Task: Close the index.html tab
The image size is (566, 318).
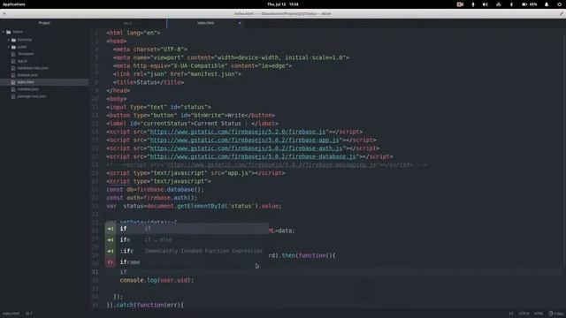Action: click(240, 23)
